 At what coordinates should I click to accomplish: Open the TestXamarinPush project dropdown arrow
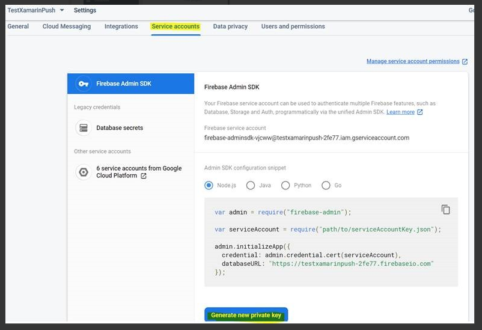click(x=62, y=10)
